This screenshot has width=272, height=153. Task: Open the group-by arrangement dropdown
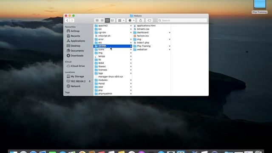pos(121,20)
